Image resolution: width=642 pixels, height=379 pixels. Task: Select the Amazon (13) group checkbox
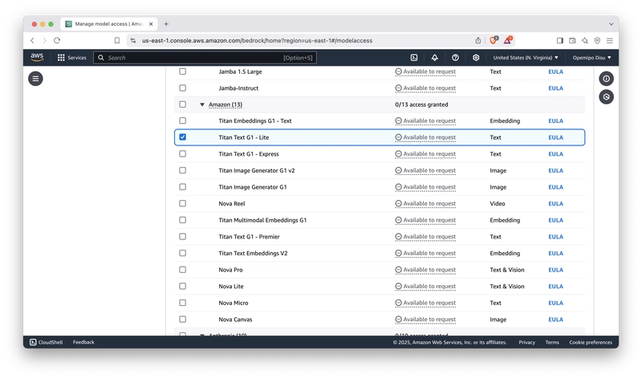pyautogui.click(x=182, y=104)
